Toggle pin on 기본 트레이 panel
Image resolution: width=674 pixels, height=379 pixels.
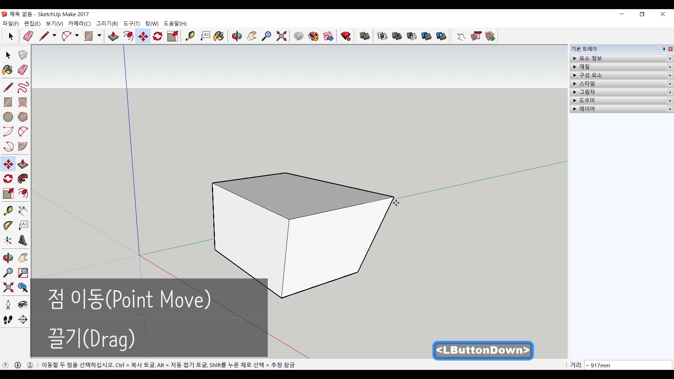pos(664,49)
